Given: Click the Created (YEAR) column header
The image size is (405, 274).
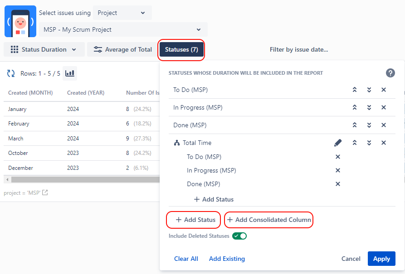Looking at the screenshot, I should pyautogui.click(x=86, y=93).
